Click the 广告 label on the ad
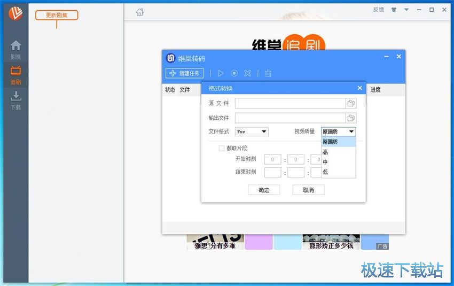Image resolution: width=454 pixels, height=286 pixels. 382,246
